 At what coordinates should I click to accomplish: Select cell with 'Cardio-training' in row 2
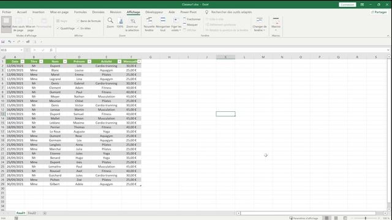pyautogui.click(x=106, y=66)
